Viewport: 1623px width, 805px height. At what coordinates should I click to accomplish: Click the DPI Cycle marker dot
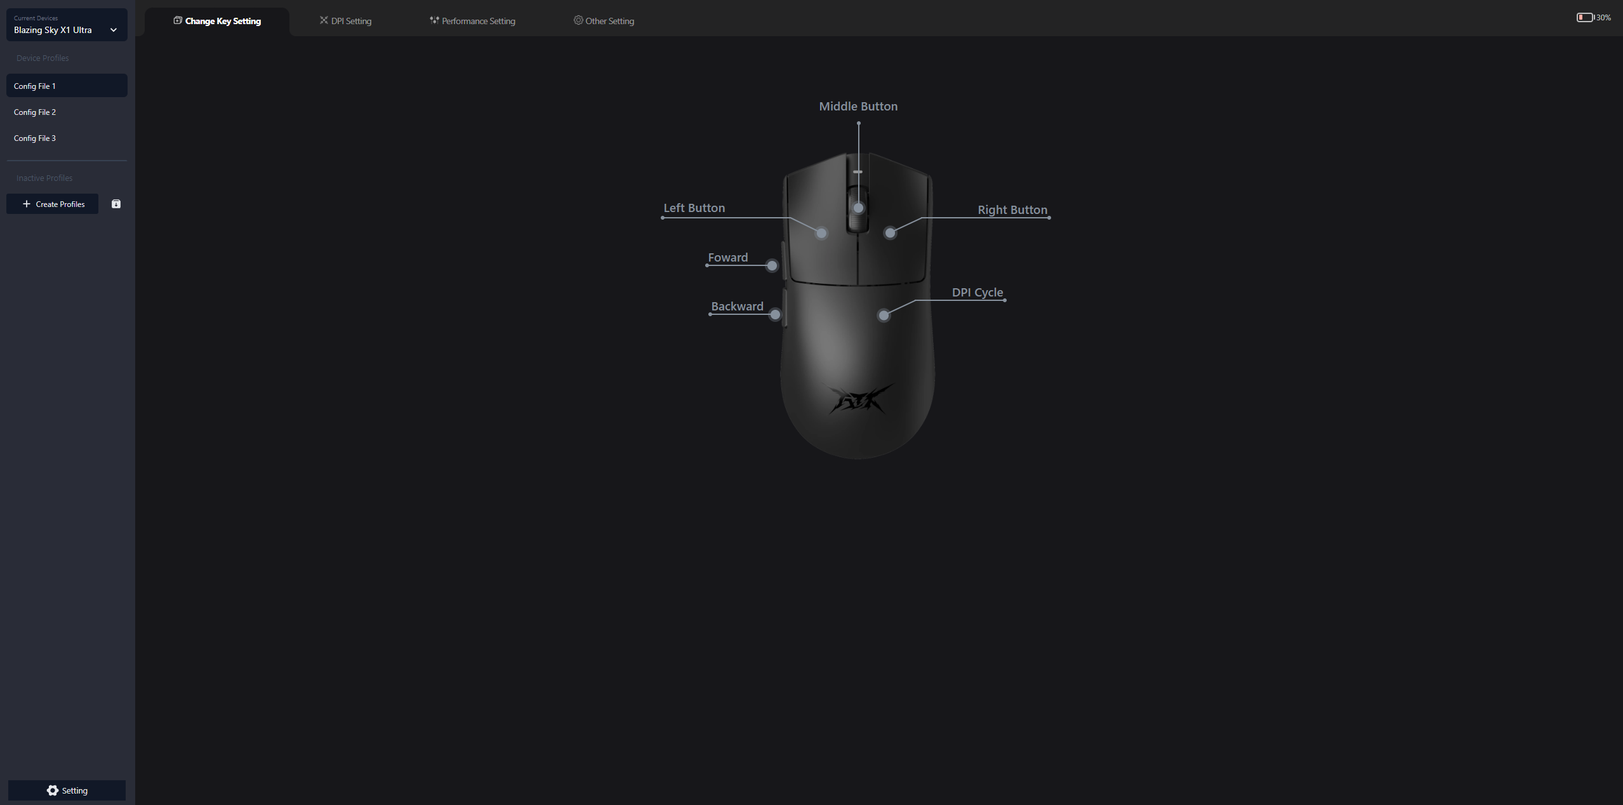pyautogui.click(x=884, y=316)
